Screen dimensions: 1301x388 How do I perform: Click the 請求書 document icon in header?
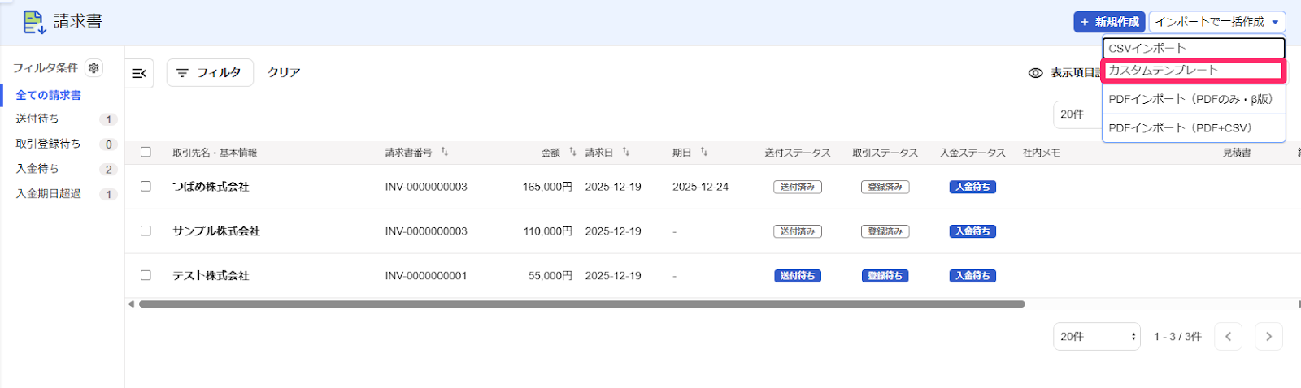[33, 22]
